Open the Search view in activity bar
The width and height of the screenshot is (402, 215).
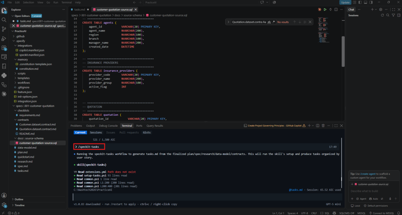pos(4,20)
